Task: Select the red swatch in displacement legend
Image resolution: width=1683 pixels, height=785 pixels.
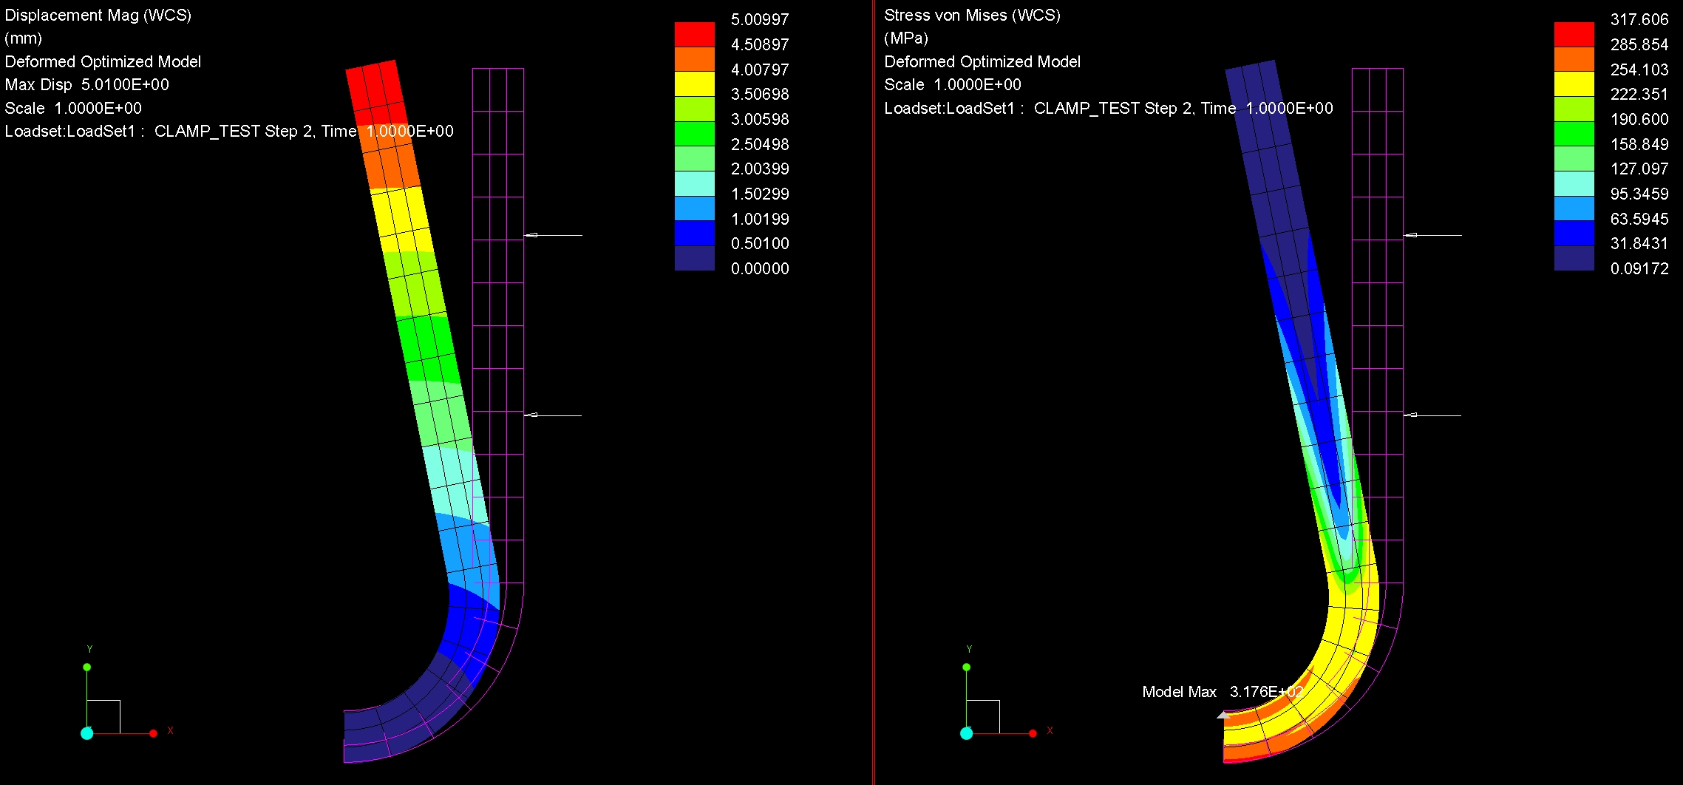Action: pyautogui.click(x=694, y=34)
